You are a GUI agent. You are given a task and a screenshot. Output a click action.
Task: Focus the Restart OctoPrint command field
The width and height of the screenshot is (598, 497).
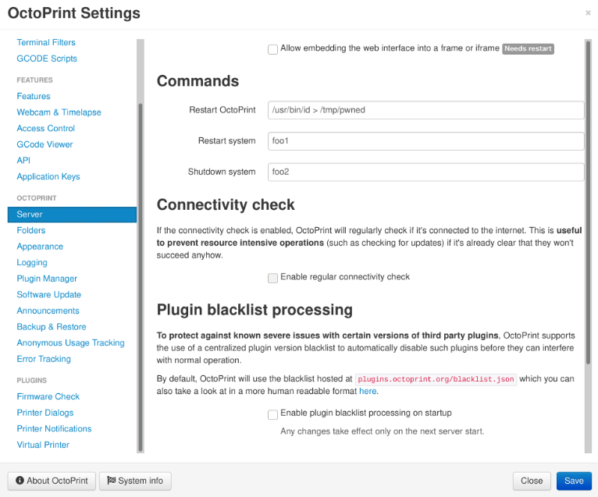point(425,110)
